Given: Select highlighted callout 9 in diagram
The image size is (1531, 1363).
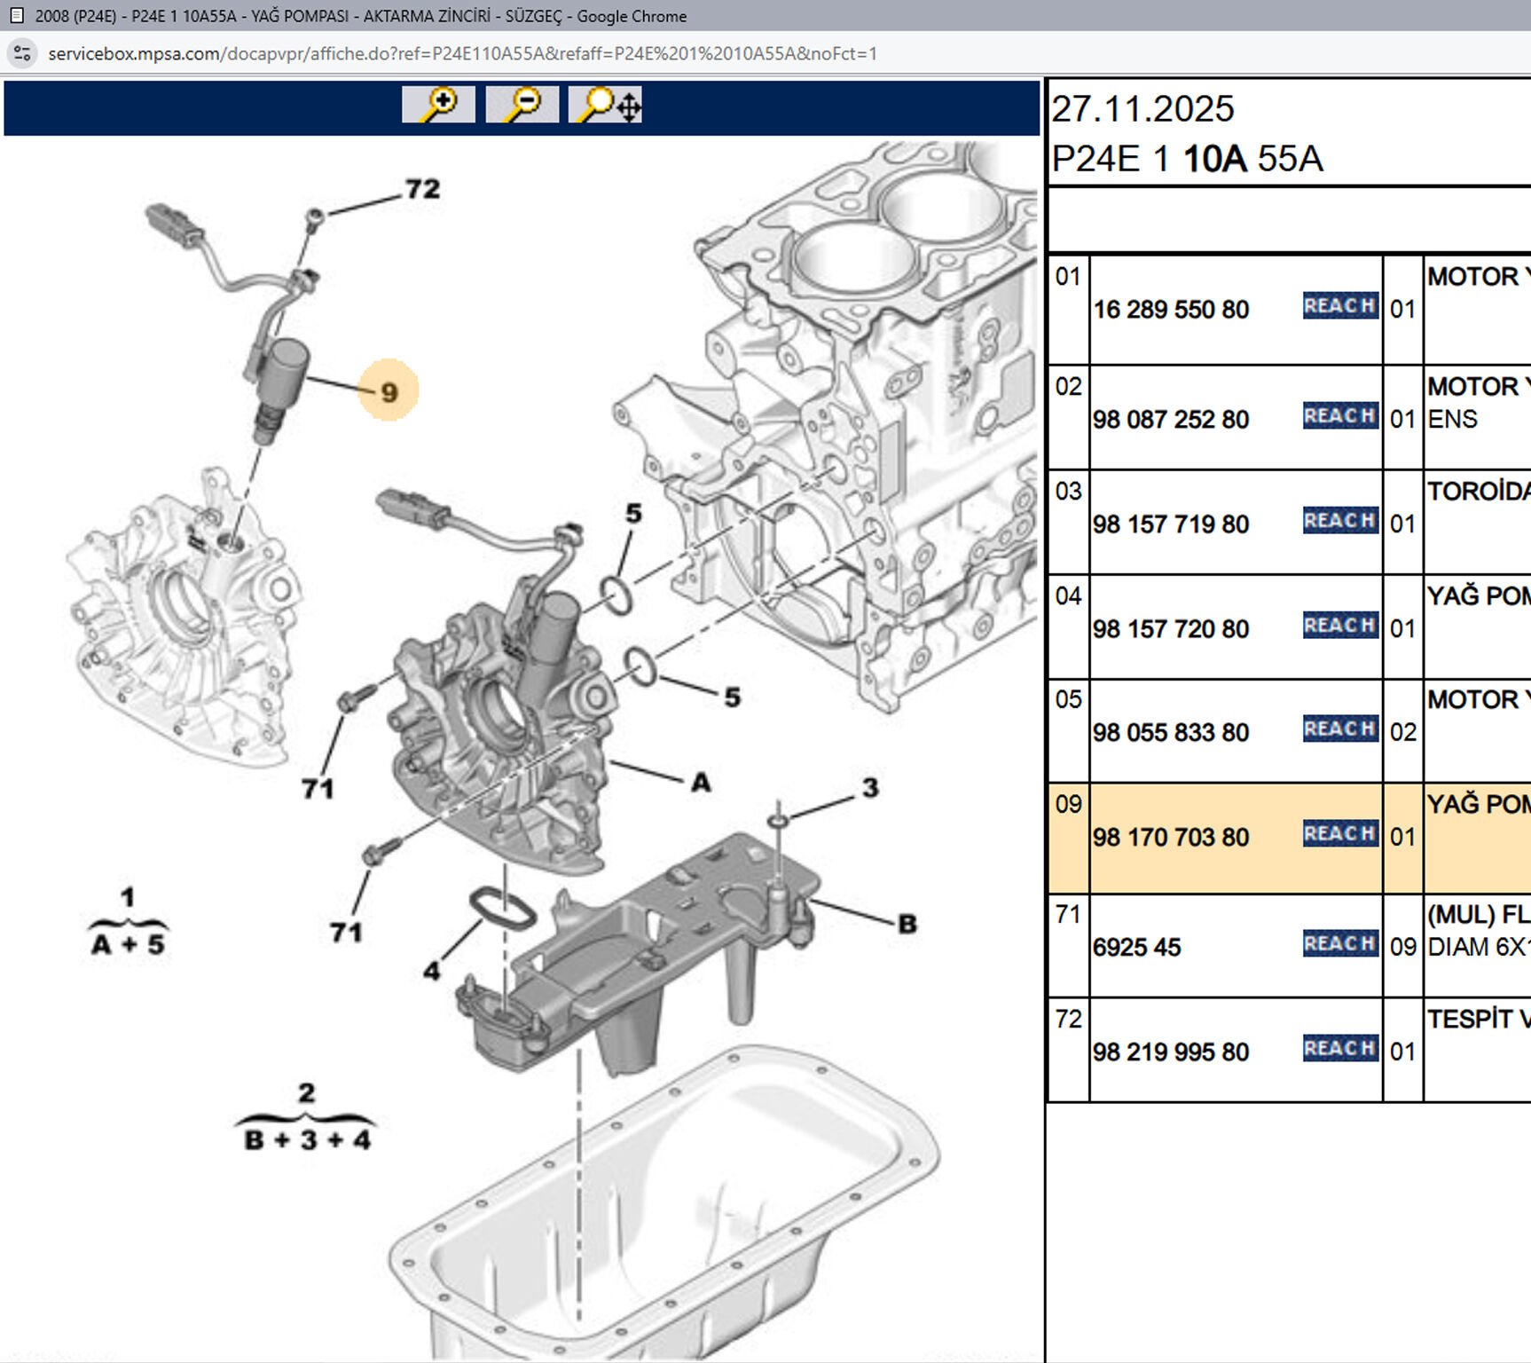Looking at the screenshot, I should click(x=389, y=391).
